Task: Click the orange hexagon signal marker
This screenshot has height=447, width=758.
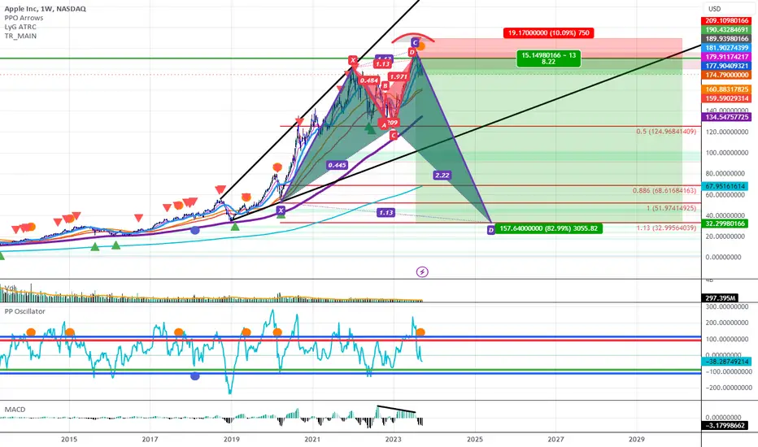Action: (x=277, y=167)
